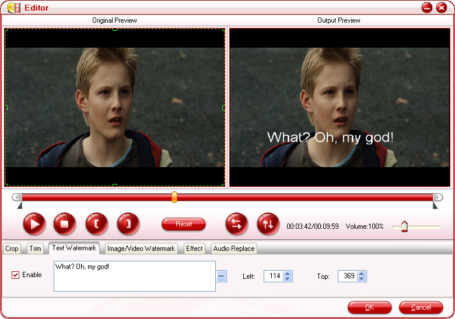The width and height of the screenshot is (455, 319).
Task: Click the Stop playback button
Action: point(65,224)
